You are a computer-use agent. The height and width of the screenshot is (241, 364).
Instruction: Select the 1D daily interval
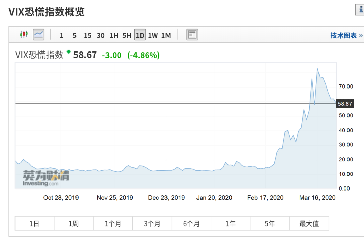[x=140, y=35]
